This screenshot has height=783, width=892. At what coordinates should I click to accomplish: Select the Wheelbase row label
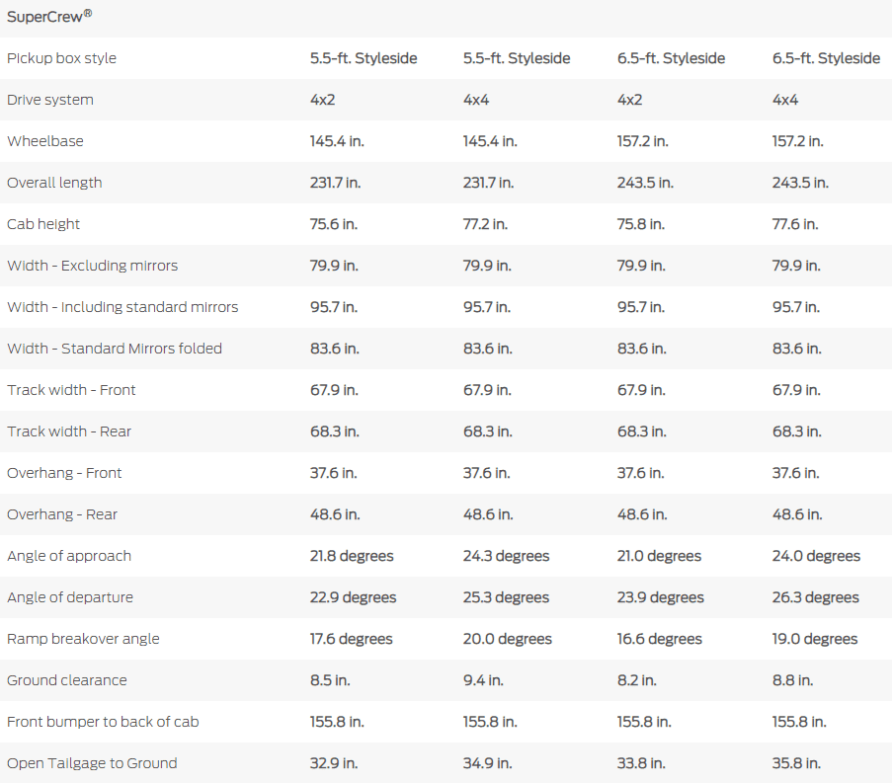[x=45, y=141]
